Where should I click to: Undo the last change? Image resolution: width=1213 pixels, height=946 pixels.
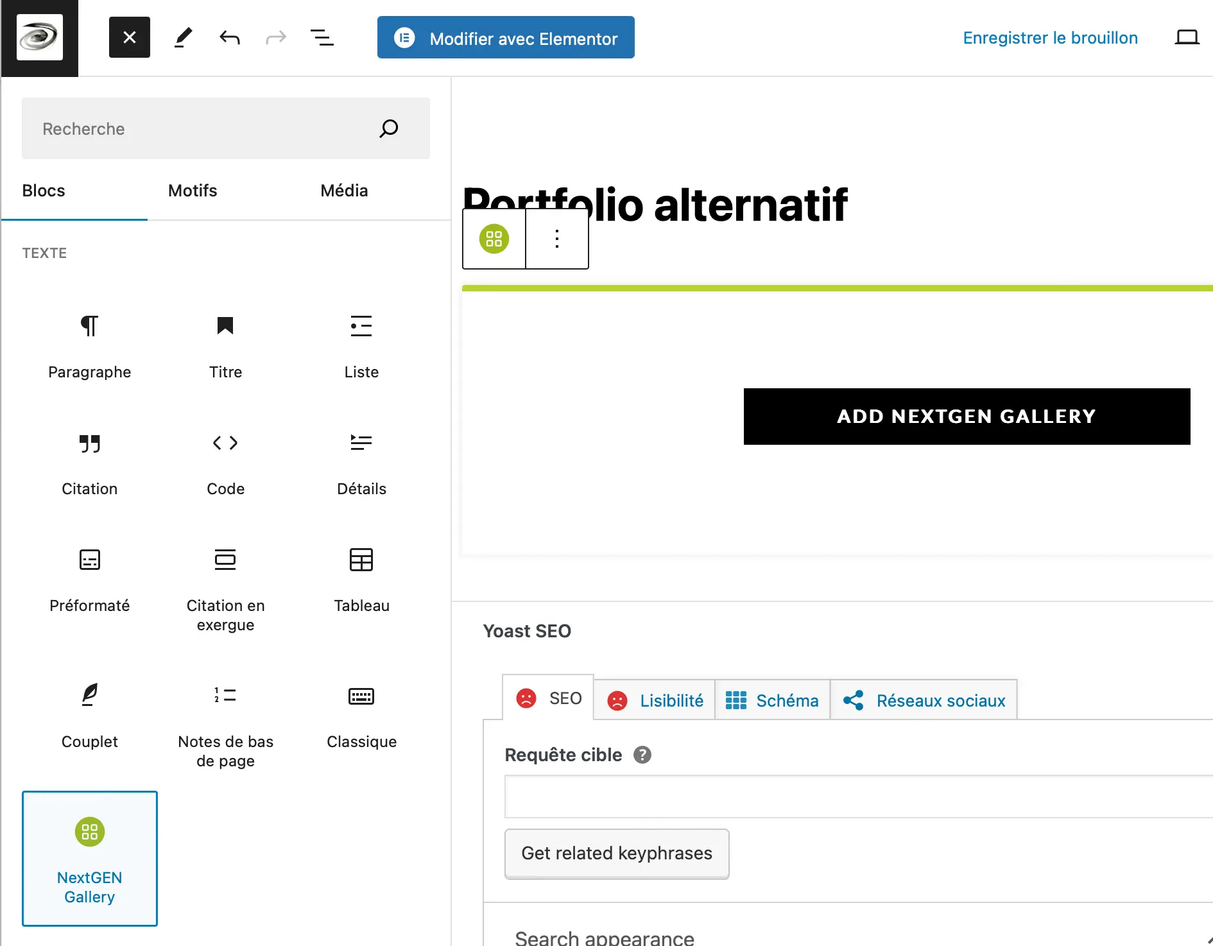point(230,38)
